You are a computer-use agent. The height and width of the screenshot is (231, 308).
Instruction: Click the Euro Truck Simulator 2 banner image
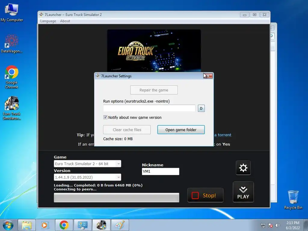(154, 51)
